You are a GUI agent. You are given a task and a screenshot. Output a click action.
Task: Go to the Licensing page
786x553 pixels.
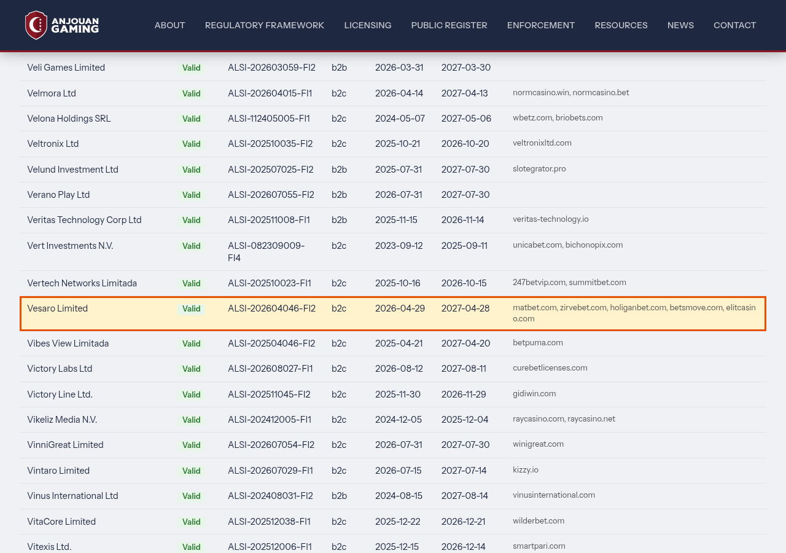pos(368,25)
